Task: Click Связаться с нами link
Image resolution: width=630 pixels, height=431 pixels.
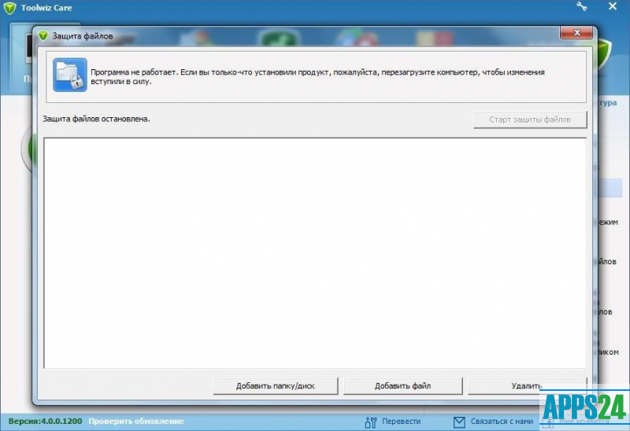Action: (502, 422)
